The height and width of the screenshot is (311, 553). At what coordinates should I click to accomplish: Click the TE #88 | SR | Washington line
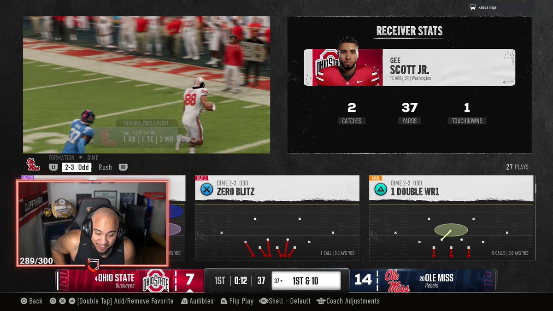(411, 78)
